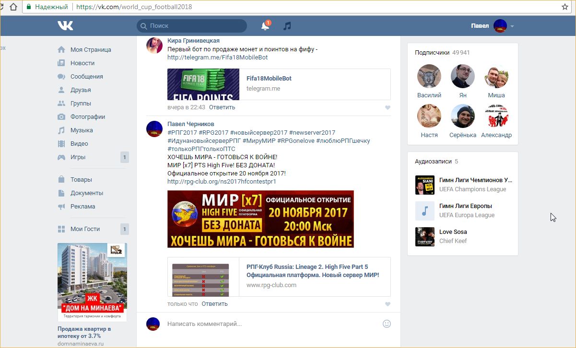Open Павел Черников's profile name link
576x348 pixels.
click(x=191, y=124)
